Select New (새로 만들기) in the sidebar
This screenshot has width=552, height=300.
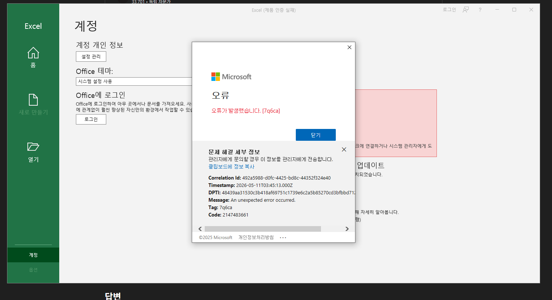pyautogui.click(x=33, y=105)
